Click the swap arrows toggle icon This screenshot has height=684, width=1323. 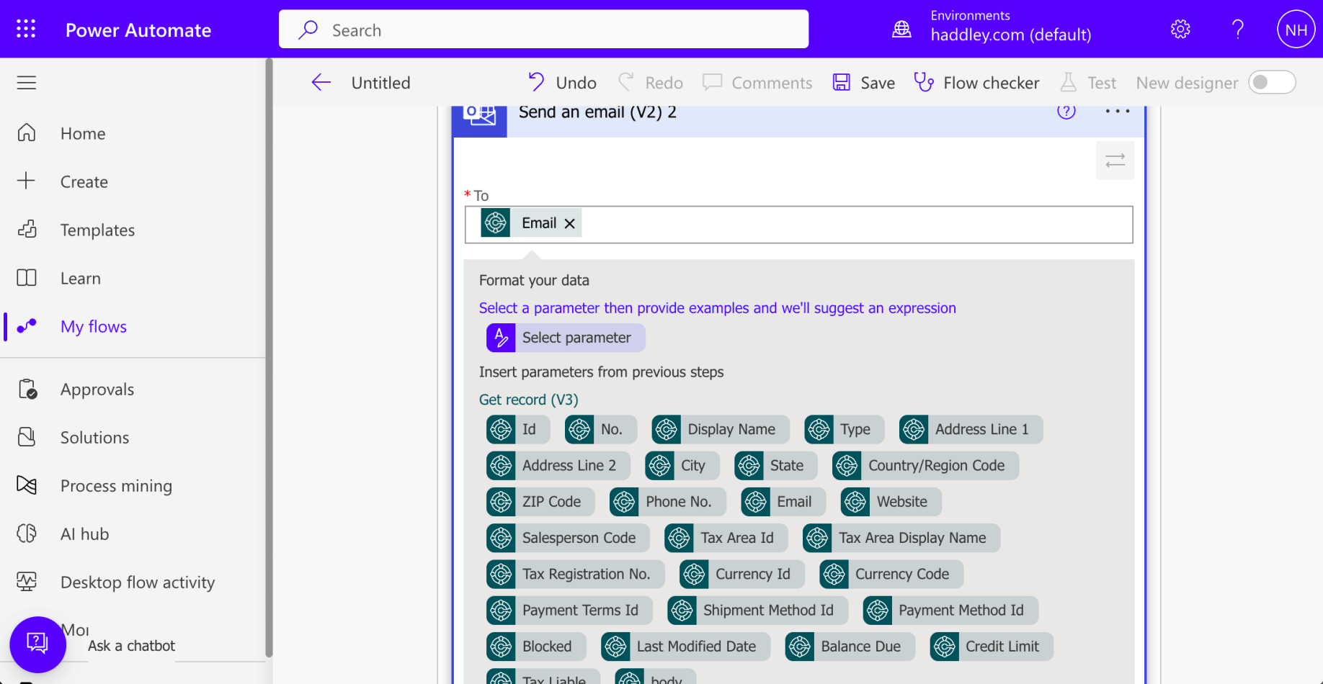click(1115, 161)
